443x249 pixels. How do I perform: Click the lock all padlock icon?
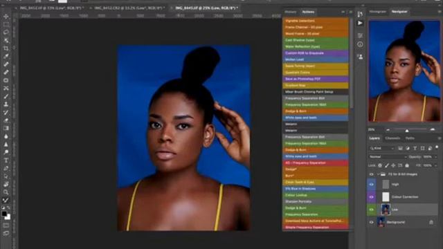coord(407,165)
